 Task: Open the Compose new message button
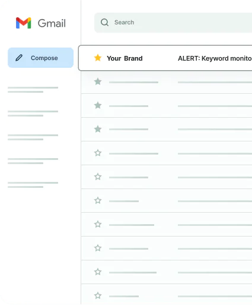coord(41,58)
